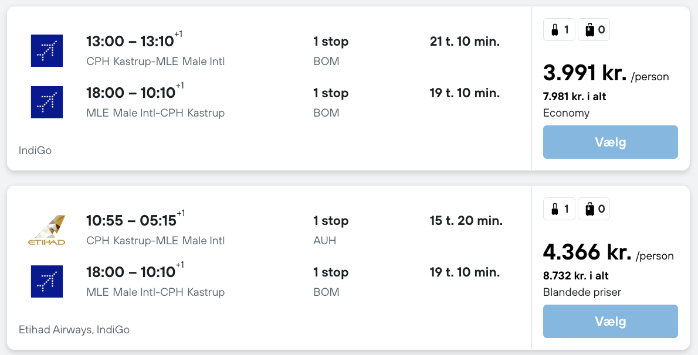Image resolution: width=698 pixels, height=355 pixels.
Task: Click the 21 t. 10 min. flight duration
Action: click(x=465, y=42)
